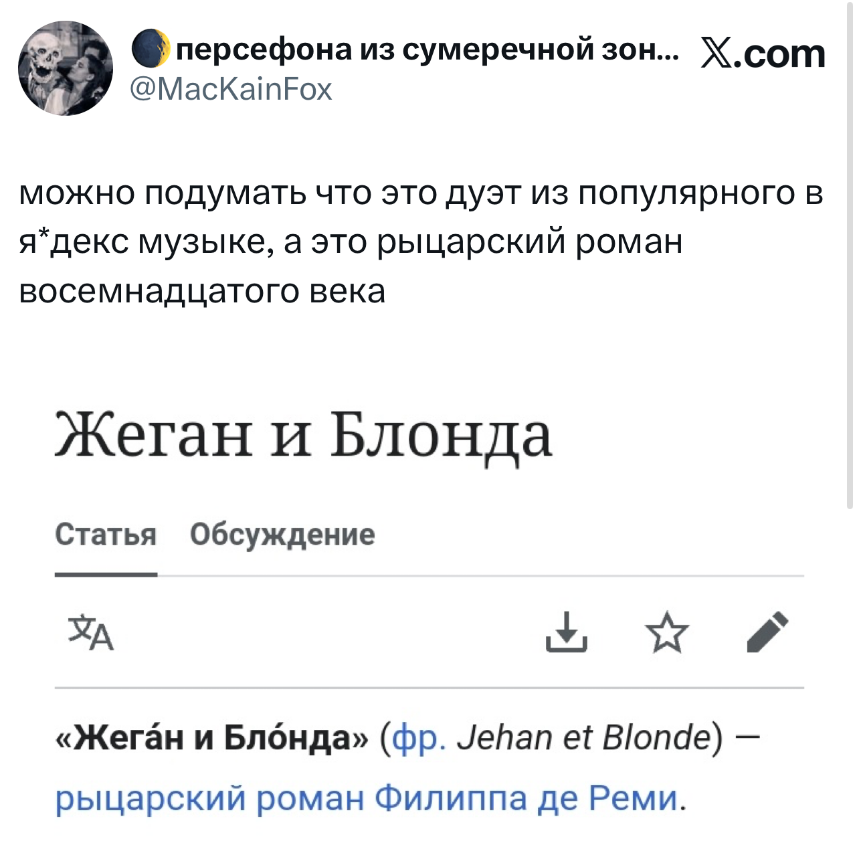859x843 pixels.
Task: Click the display name 'персефона из сумеречной зон…'
Action: pos(428,50)
